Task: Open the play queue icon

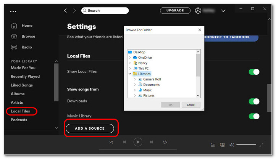Action: tap(213, 145)
